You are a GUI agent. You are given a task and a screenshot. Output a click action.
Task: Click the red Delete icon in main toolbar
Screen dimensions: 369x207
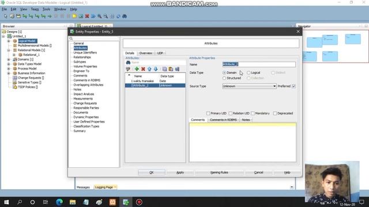tap(87, 16)
